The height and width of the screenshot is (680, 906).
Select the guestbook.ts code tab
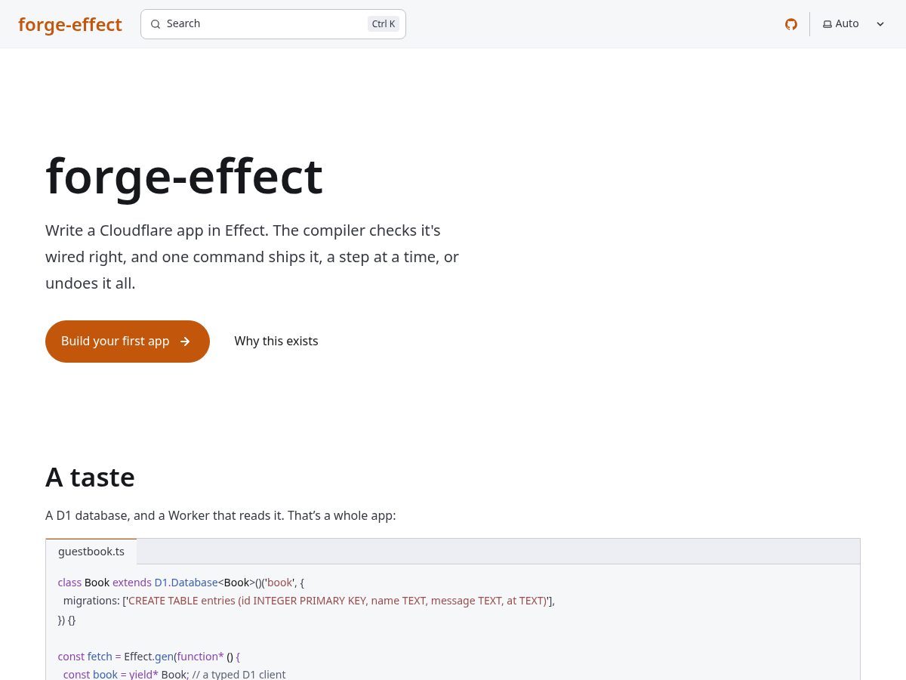pos(91,552)
